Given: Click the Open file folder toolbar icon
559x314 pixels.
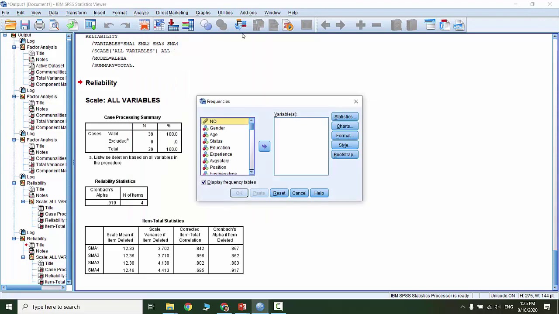Looking at the screenshot, I should coord(10,25).
